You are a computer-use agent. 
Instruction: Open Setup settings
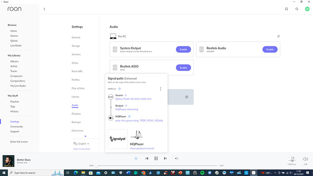[75, 63]
